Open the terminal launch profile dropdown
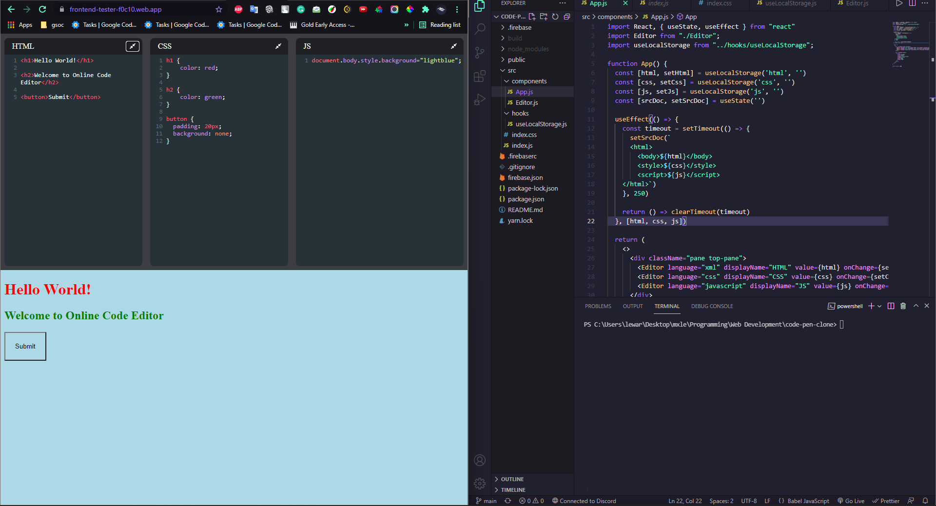Screen dimensions: 936x506 coord(880,306)
